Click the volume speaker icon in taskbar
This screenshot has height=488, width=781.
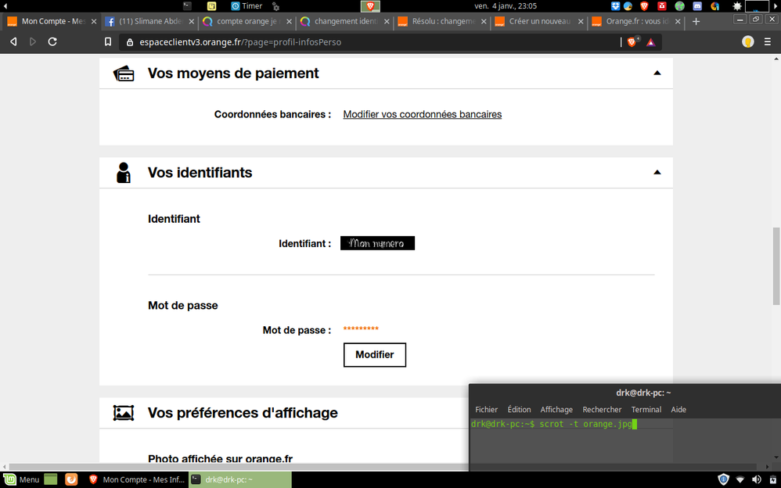756,479
